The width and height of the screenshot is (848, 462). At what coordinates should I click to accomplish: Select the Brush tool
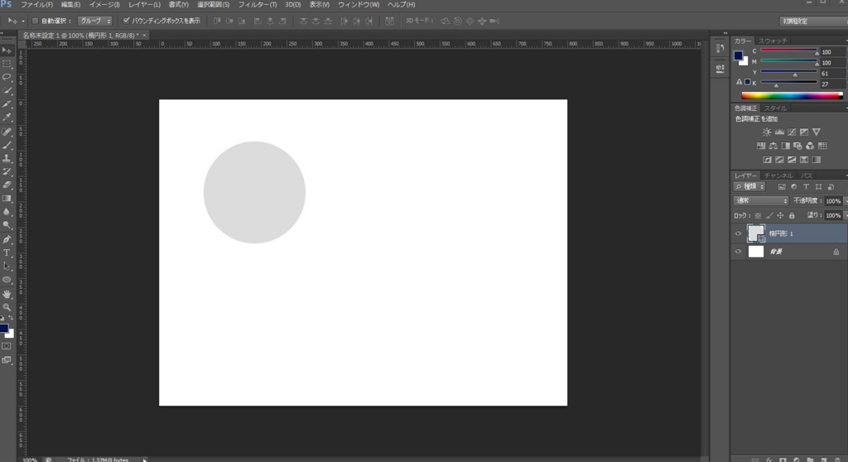[7, 145]
